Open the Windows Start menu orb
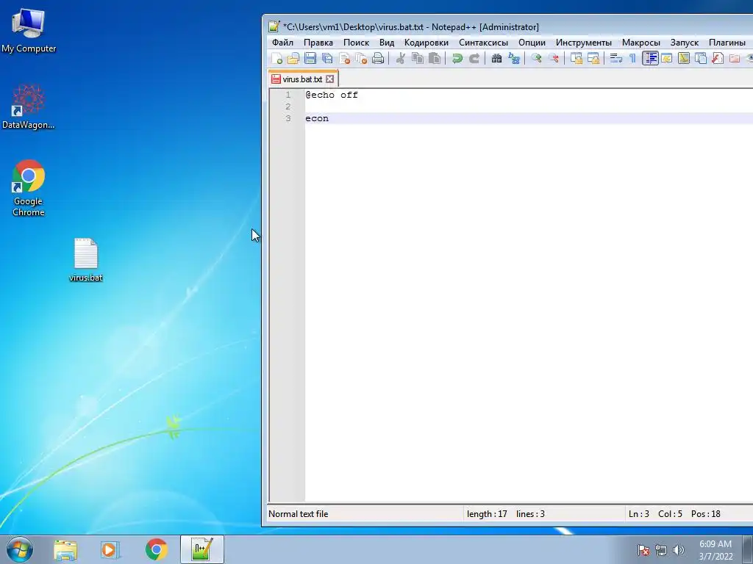The image size is (753, 564). point(20,549)
